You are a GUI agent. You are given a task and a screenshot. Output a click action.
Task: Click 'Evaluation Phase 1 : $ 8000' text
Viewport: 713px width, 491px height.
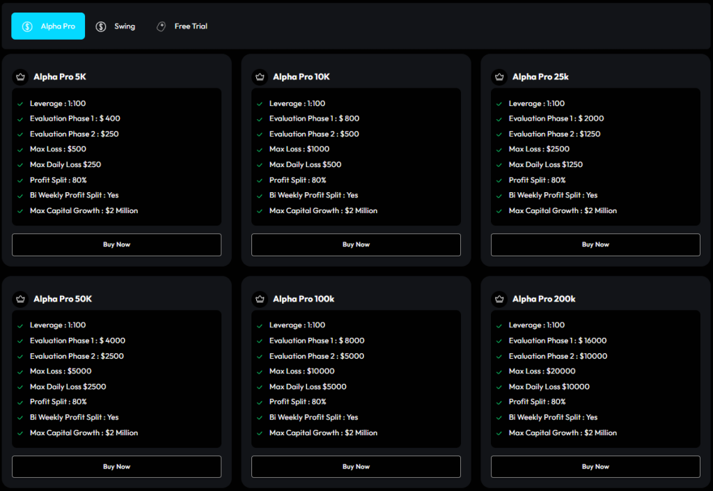pos(317,341)
